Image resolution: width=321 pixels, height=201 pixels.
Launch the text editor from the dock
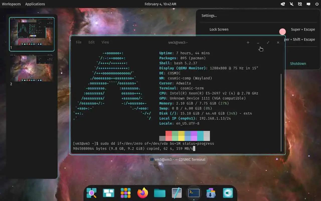tap(177, 193)
